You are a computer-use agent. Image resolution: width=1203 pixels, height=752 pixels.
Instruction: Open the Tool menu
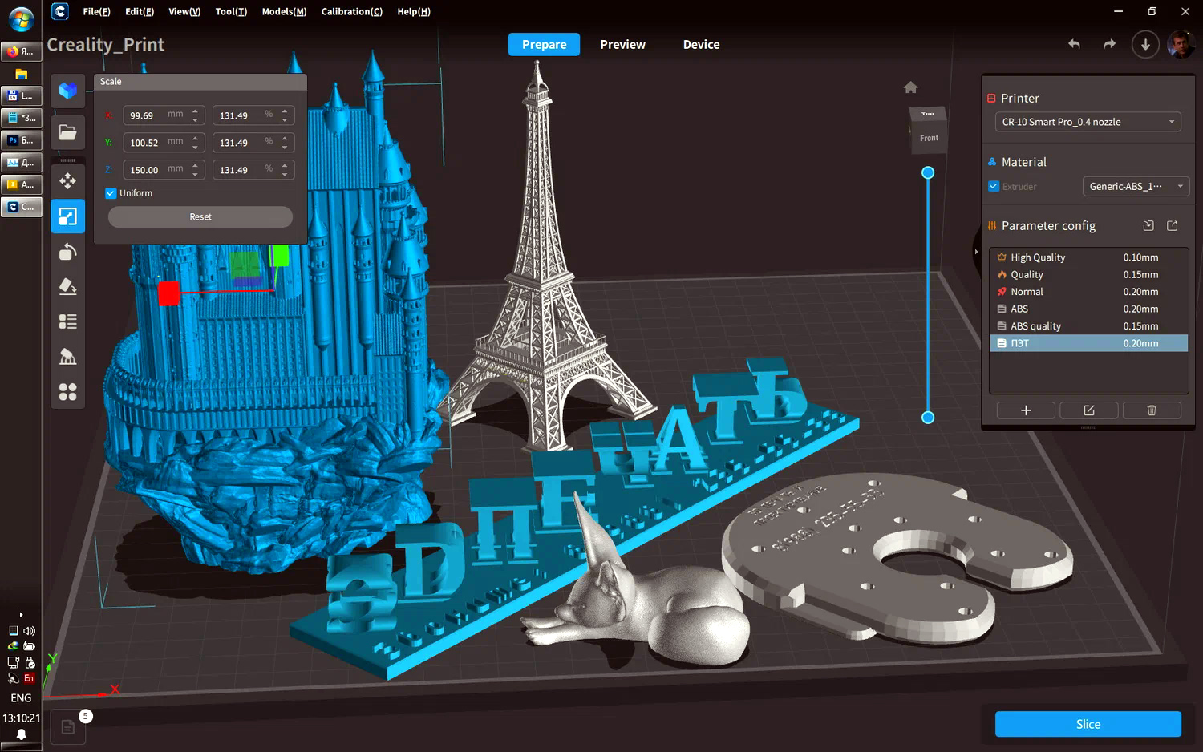(231, 11)
